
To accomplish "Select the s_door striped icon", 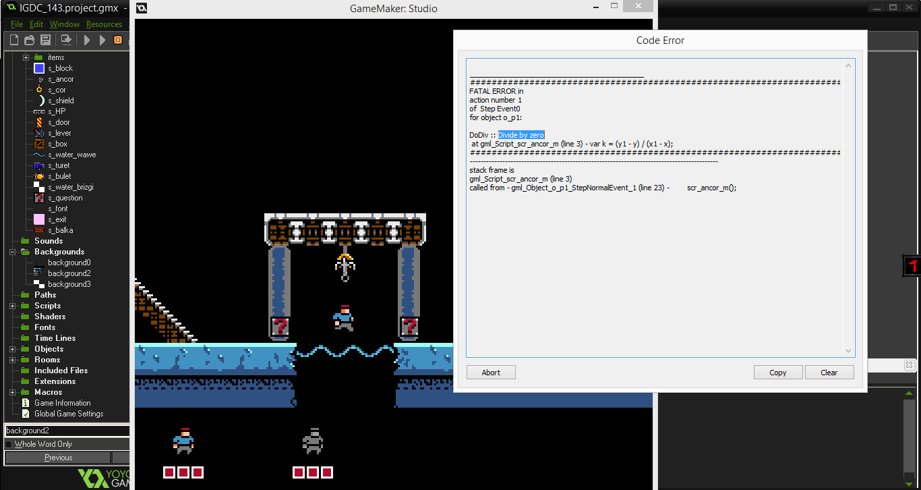I will point(39,122).
